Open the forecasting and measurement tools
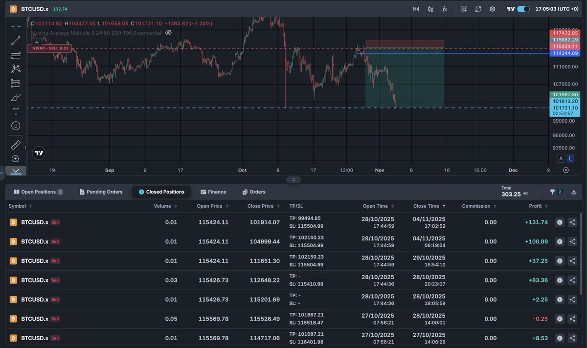The image size is (587, 348). coord(16,83)
